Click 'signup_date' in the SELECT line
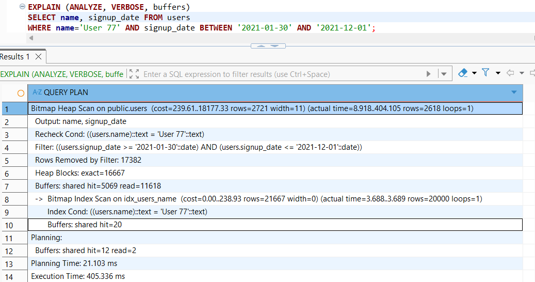This screenshot has width=535, height=282. (114, 18)
